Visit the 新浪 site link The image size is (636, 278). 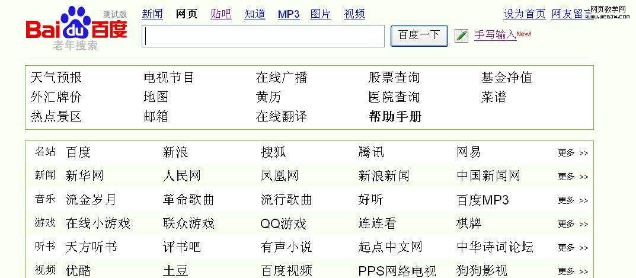tap(175, 152)
